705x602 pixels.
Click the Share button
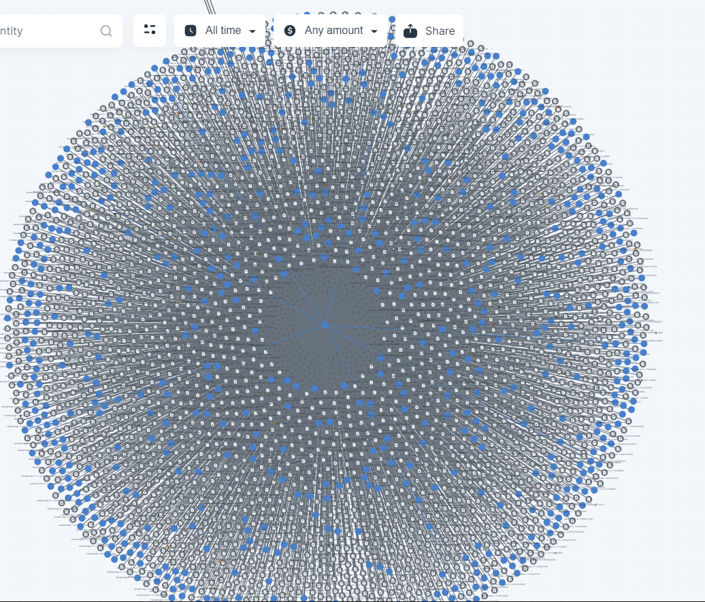click(429, 31)
